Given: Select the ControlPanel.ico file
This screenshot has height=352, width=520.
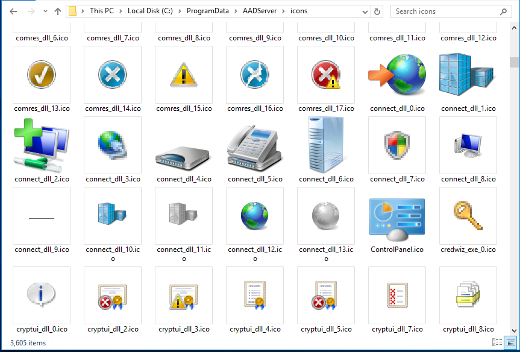Looking at the screenshot, I should (397, 216).
